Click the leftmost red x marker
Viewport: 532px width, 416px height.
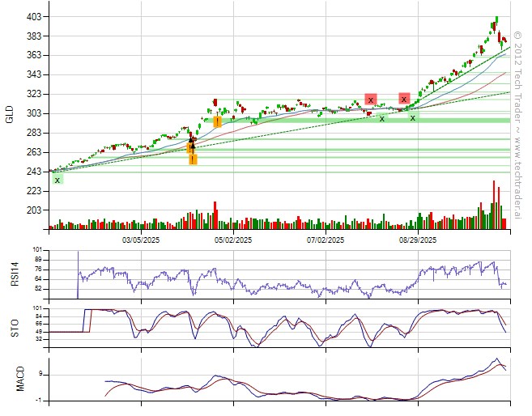coord(370,100)
